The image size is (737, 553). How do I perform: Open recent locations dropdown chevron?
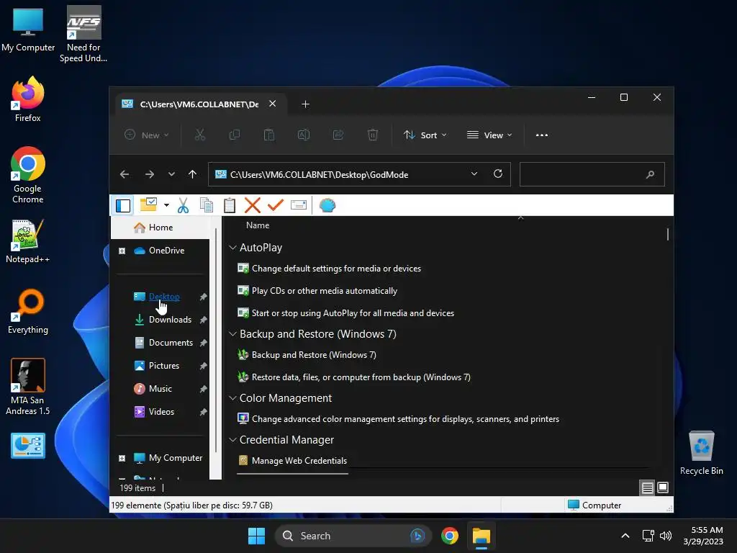171,174
